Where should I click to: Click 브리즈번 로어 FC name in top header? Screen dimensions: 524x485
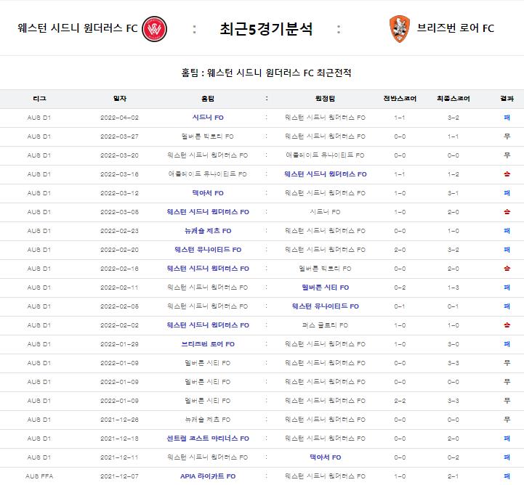[x=456, y=28]
